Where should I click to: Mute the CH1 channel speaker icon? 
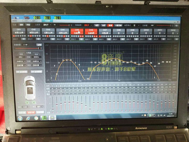[x=23, y=39]
